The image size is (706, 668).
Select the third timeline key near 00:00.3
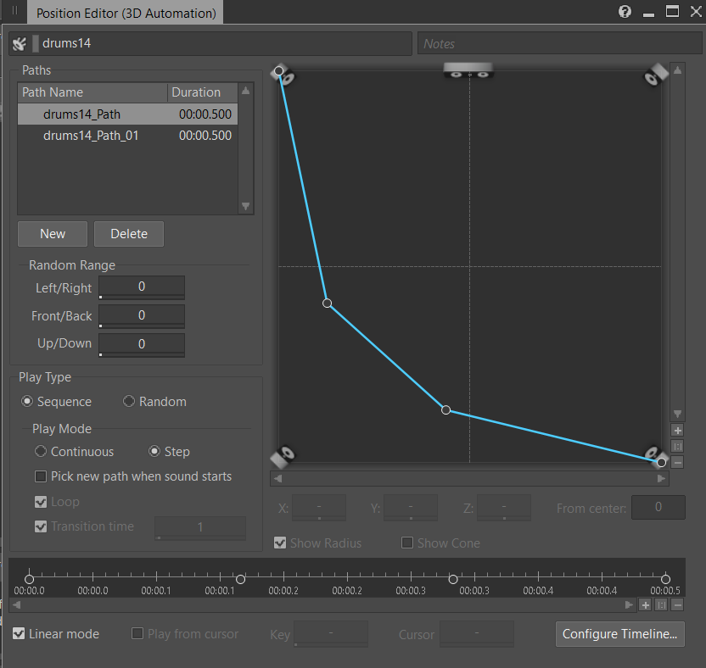click(453, 579)
